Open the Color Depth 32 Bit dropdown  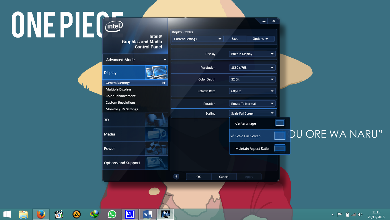(x=252, y=79)
